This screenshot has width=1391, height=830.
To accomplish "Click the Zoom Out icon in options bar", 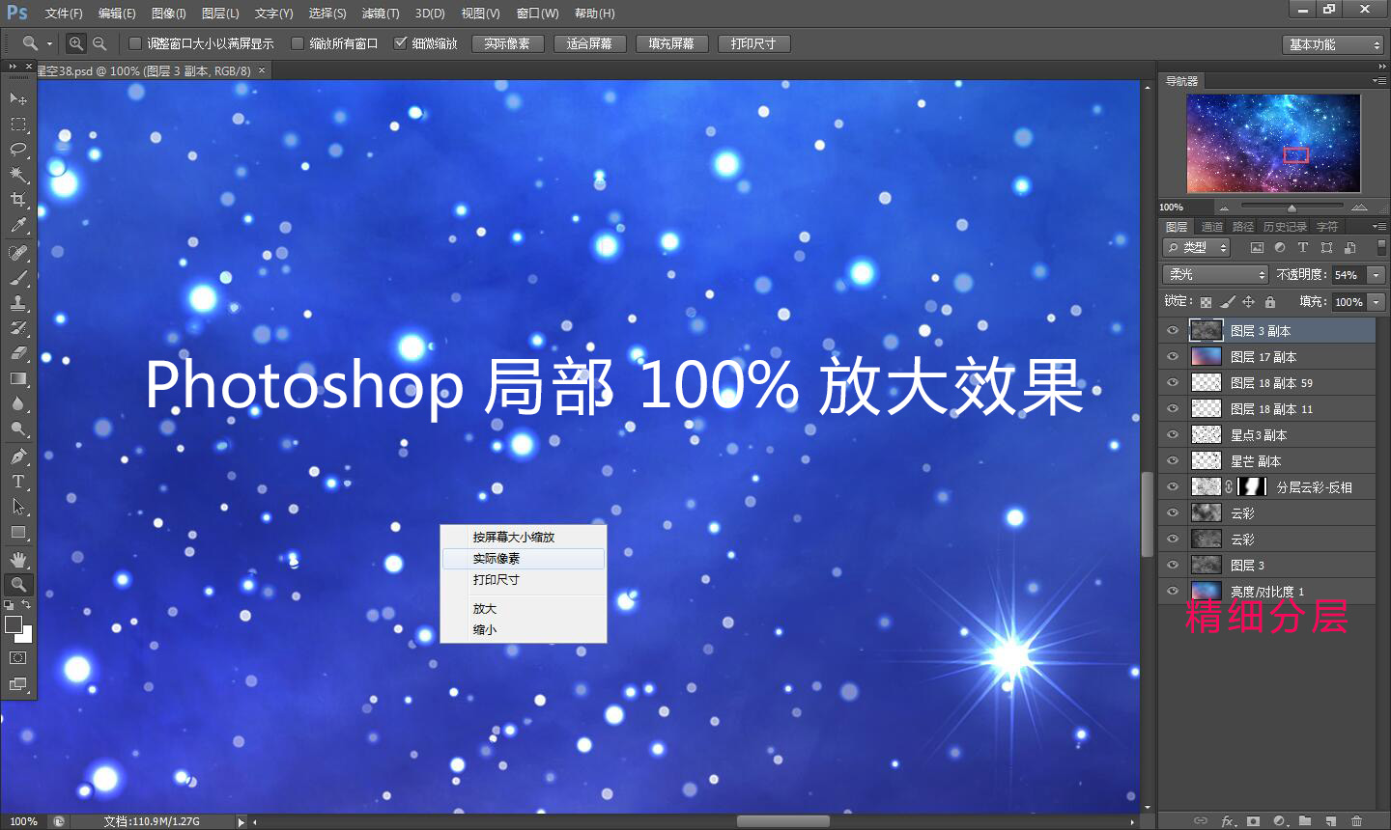I will pyautogui.click(x=99, y=43).
